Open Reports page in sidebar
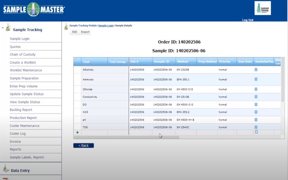288x180 pixels. 15,149
